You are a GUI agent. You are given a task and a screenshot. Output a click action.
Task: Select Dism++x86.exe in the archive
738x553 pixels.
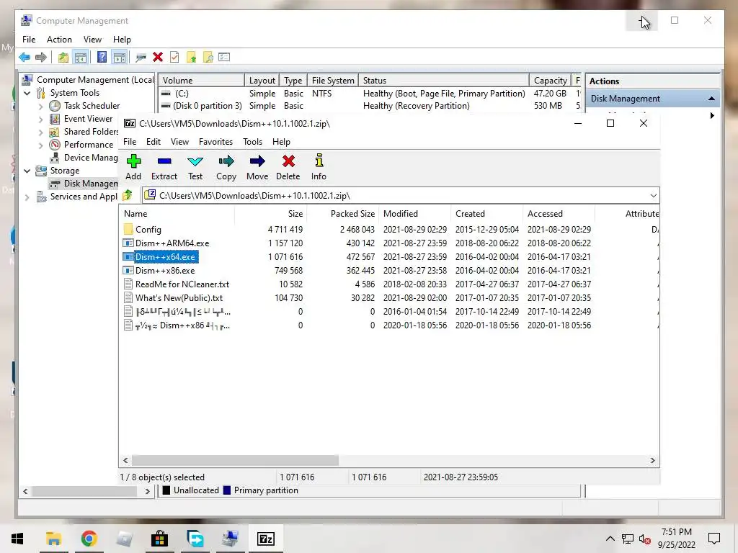pyautogui.click(x=388, y=271)
